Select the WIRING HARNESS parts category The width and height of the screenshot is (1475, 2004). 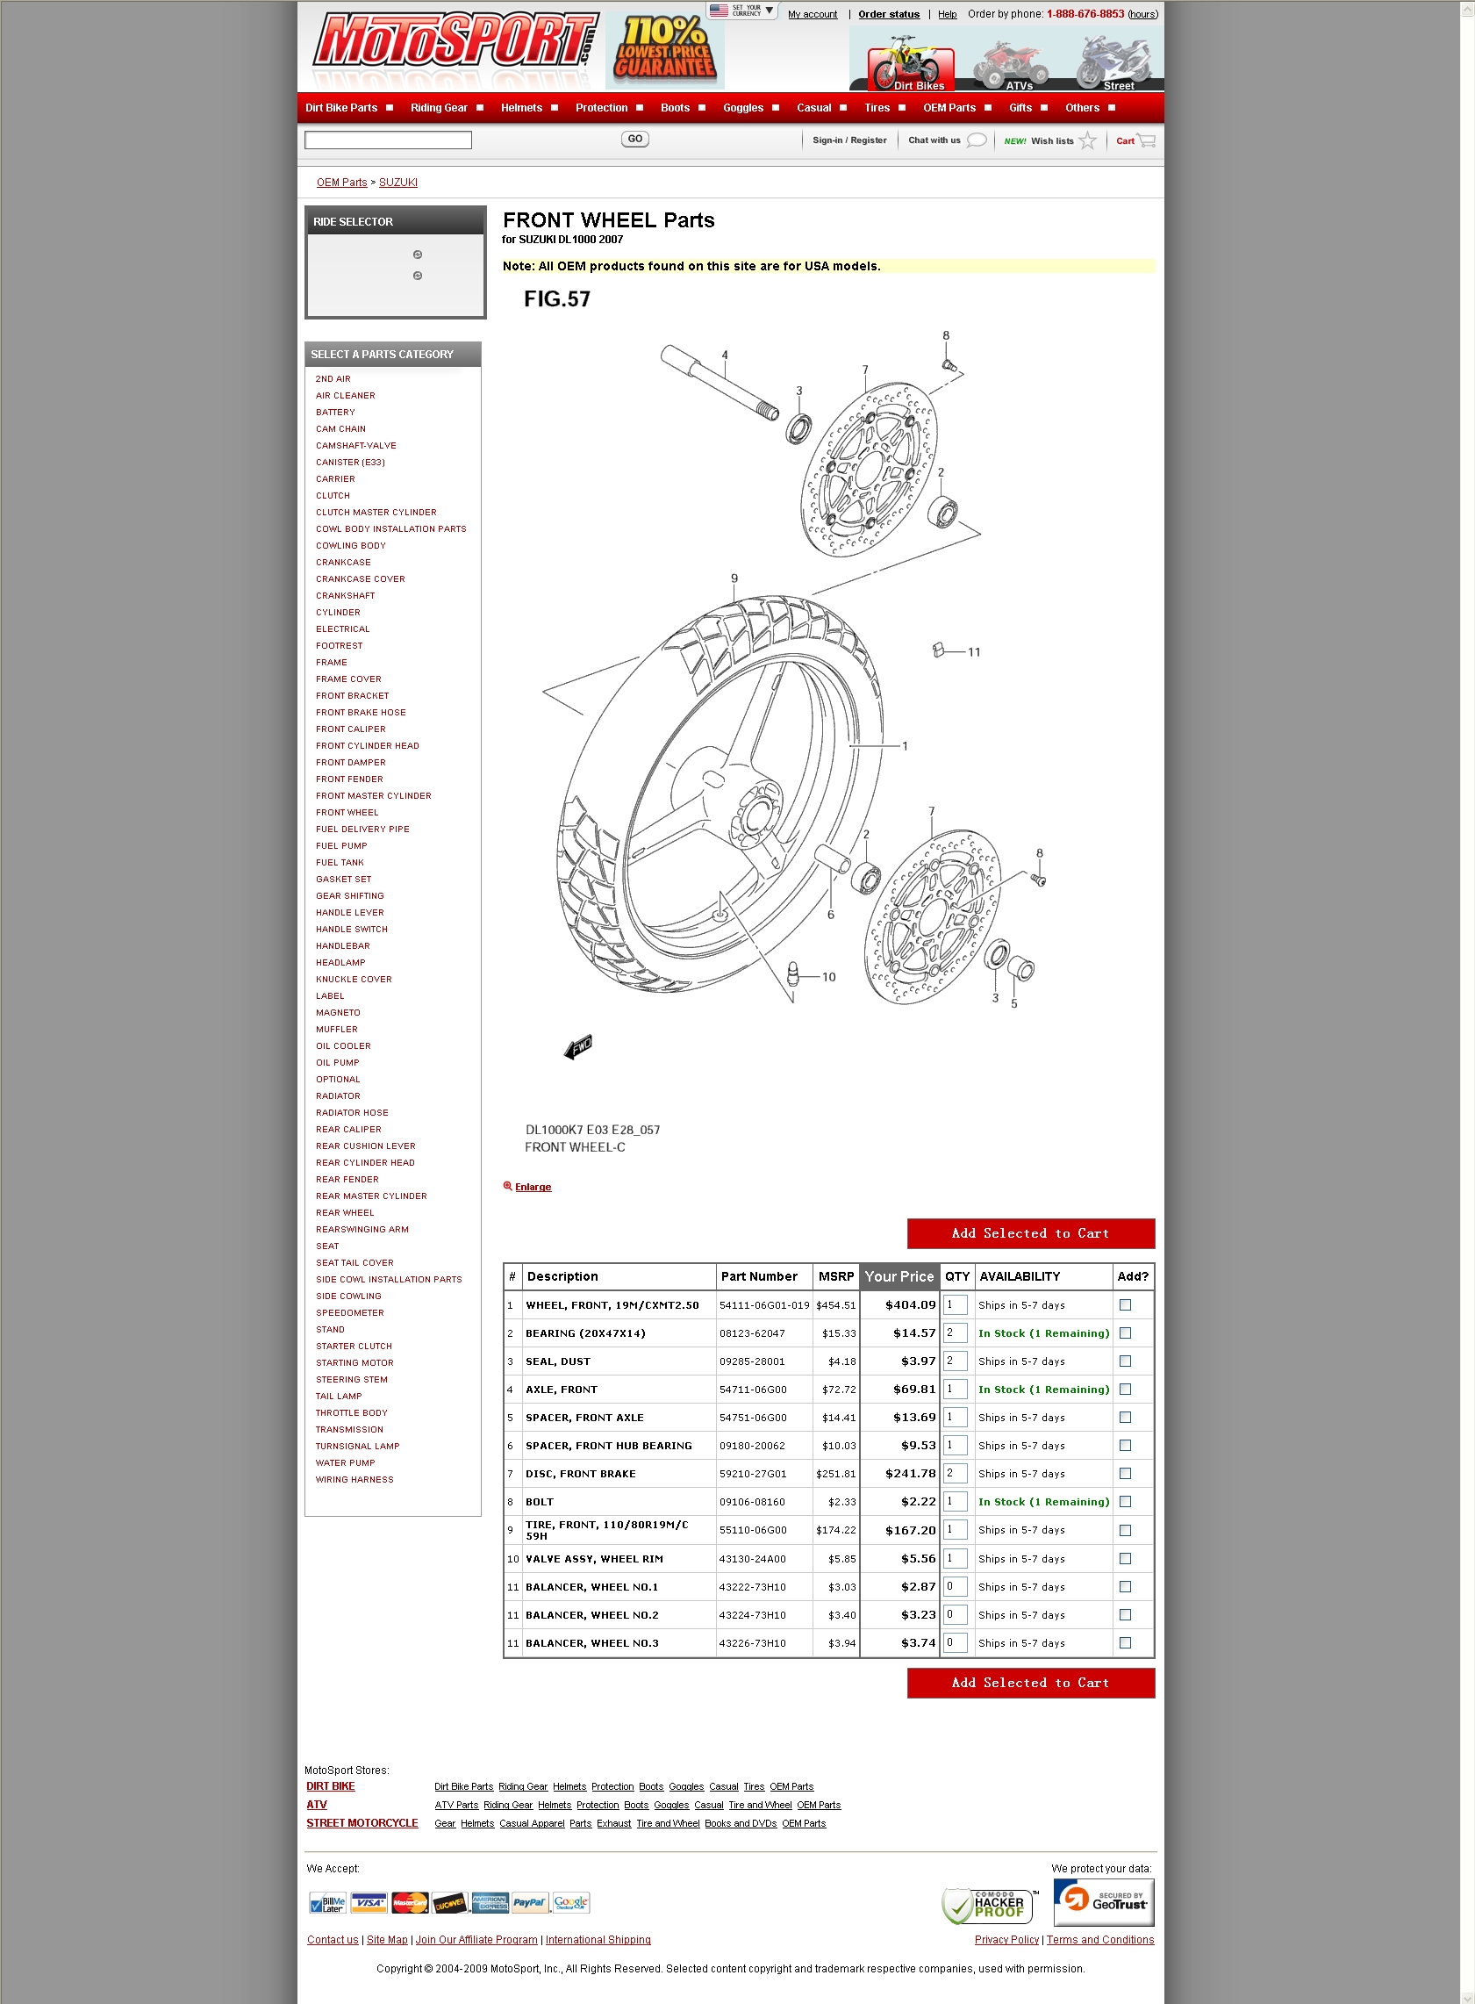tap(354, 1480)
